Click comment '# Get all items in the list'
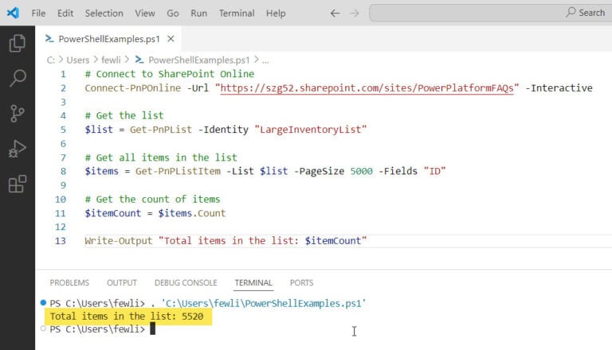 point(161,157)
